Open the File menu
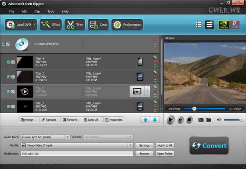This screenshot has width=246, height=169. click(x=11, y=11)
